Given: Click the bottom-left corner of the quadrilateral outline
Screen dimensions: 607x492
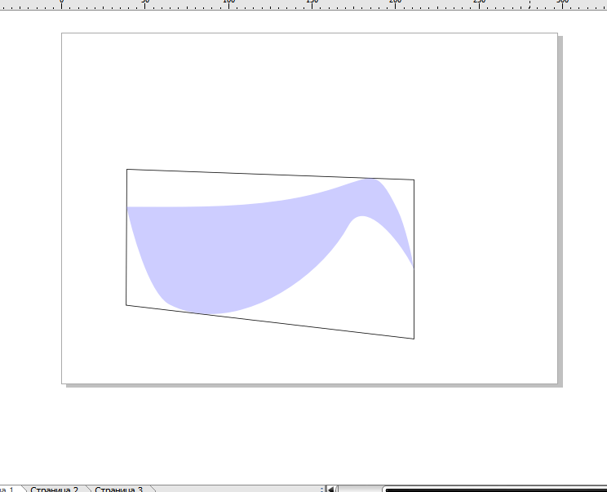Looking at the screenshot, I should pos(126,305).
